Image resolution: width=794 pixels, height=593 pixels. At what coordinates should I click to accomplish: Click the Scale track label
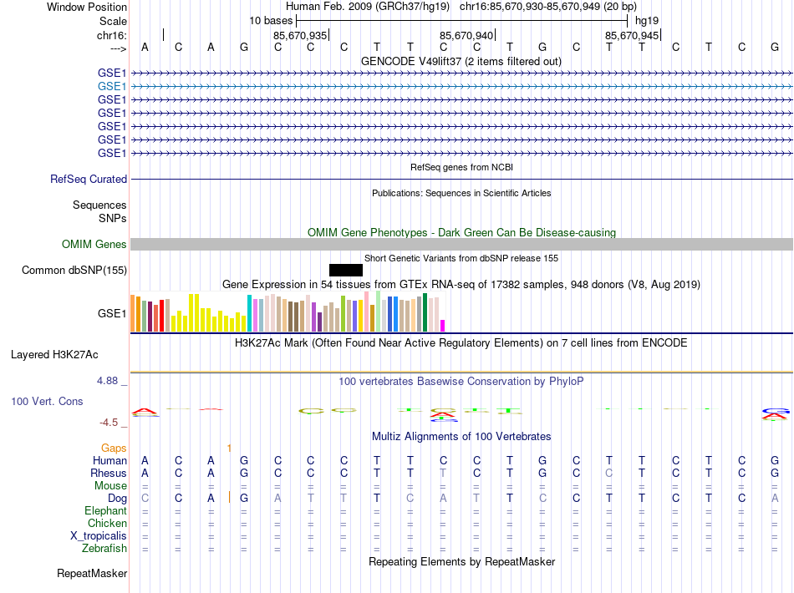click(x=113, y=21)
